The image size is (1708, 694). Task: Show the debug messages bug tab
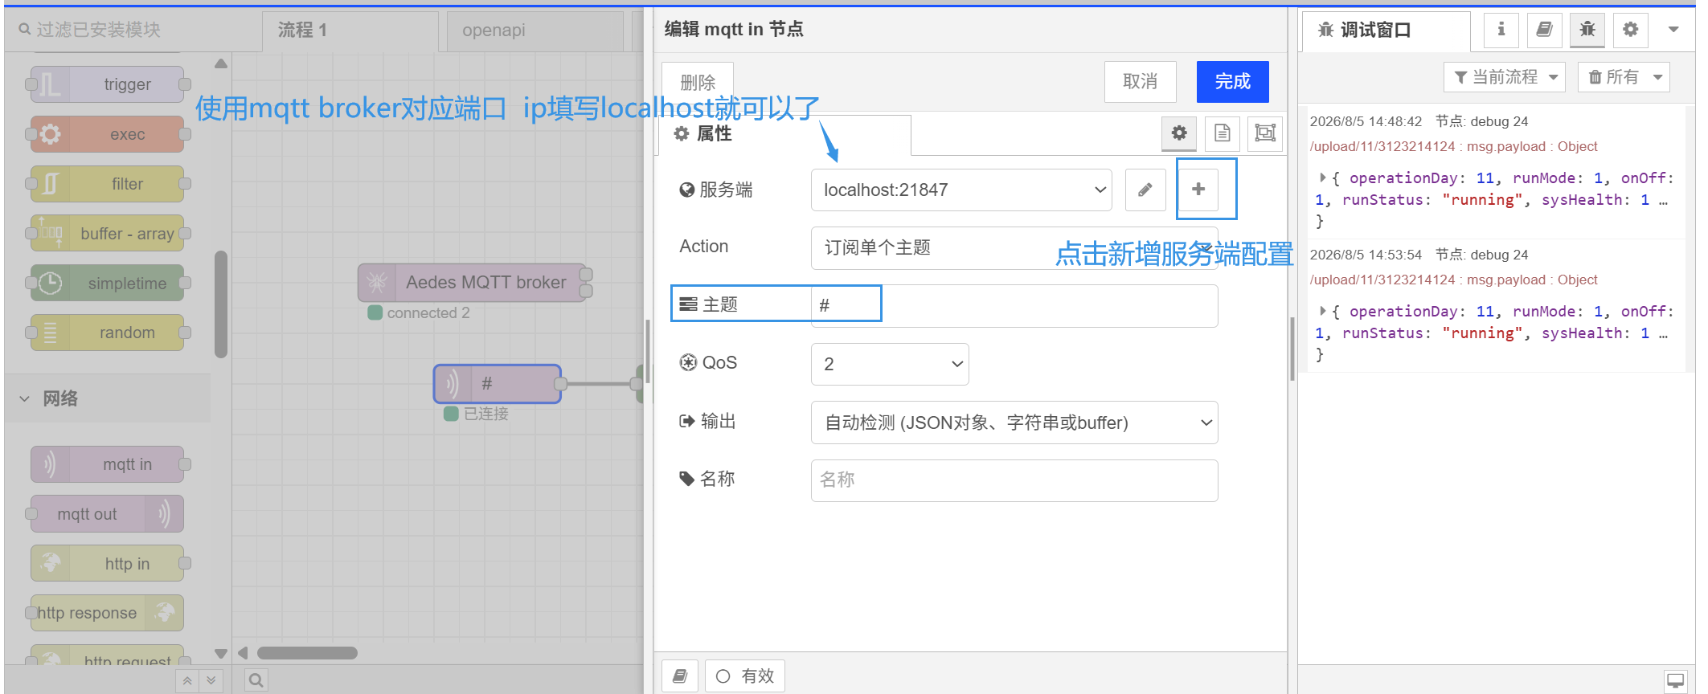pos(1587,30)
